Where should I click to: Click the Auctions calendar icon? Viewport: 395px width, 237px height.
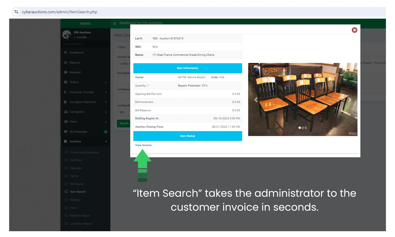tap(65, 141)
